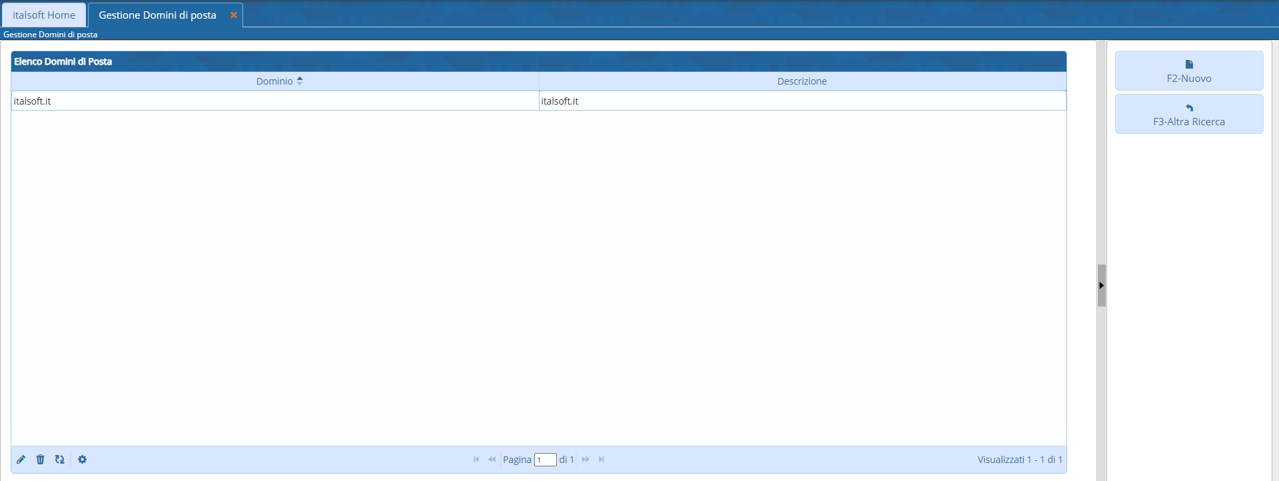The width and height of the screenshot is (1279, 481).
Task: Collapse the right button panel using the arrow handle
Action: click(x=1102, y=285)
